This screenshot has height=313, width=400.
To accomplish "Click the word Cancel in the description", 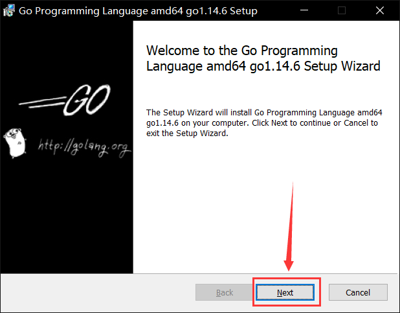I will click(x=356, y=123).
